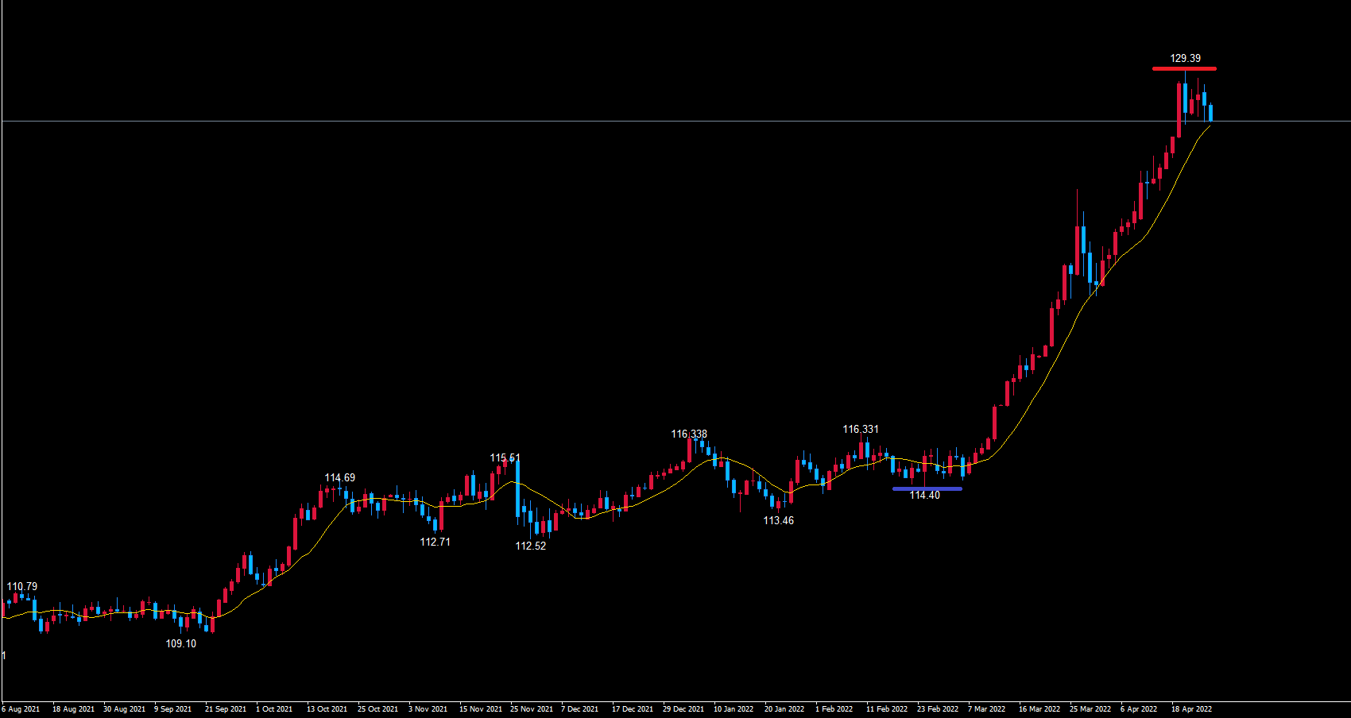The height and width of the screenshot is (718, 1351).
Task: Click 29 Dec 2021 on the time axis
Action: (x=683, y=708)
